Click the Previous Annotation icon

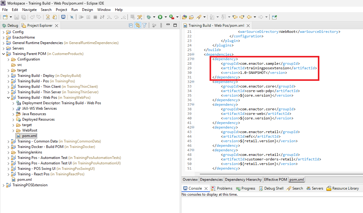pos(223,17)
